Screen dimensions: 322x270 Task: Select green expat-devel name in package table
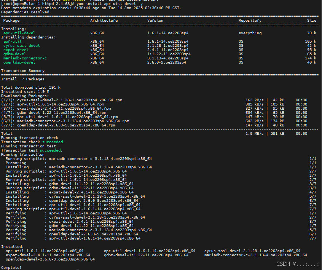coord(16,50)
